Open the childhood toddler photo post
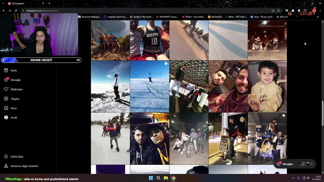 [267, 86]
